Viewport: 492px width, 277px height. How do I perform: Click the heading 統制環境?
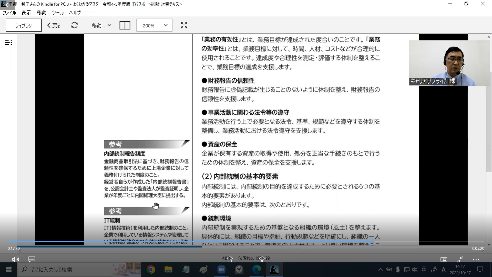click(220, 219)
